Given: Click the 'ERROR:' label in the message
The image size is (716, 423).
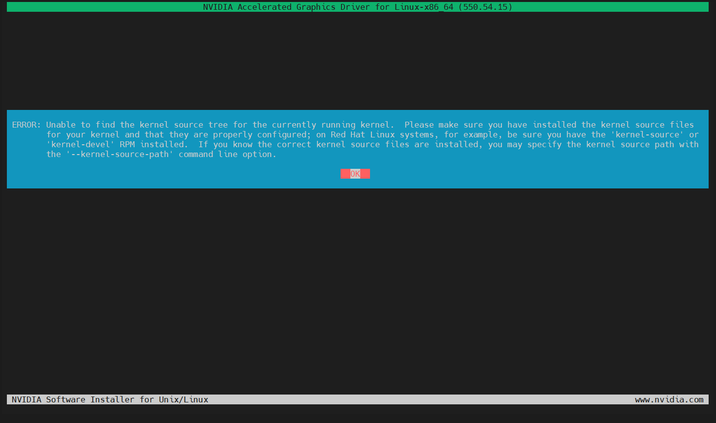Looking at the screenshot, I should pyautogui.click(x=27, y=125).
